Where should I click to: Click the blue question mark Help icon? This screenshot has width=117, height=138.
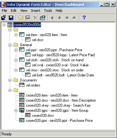[x=84, y=18]
